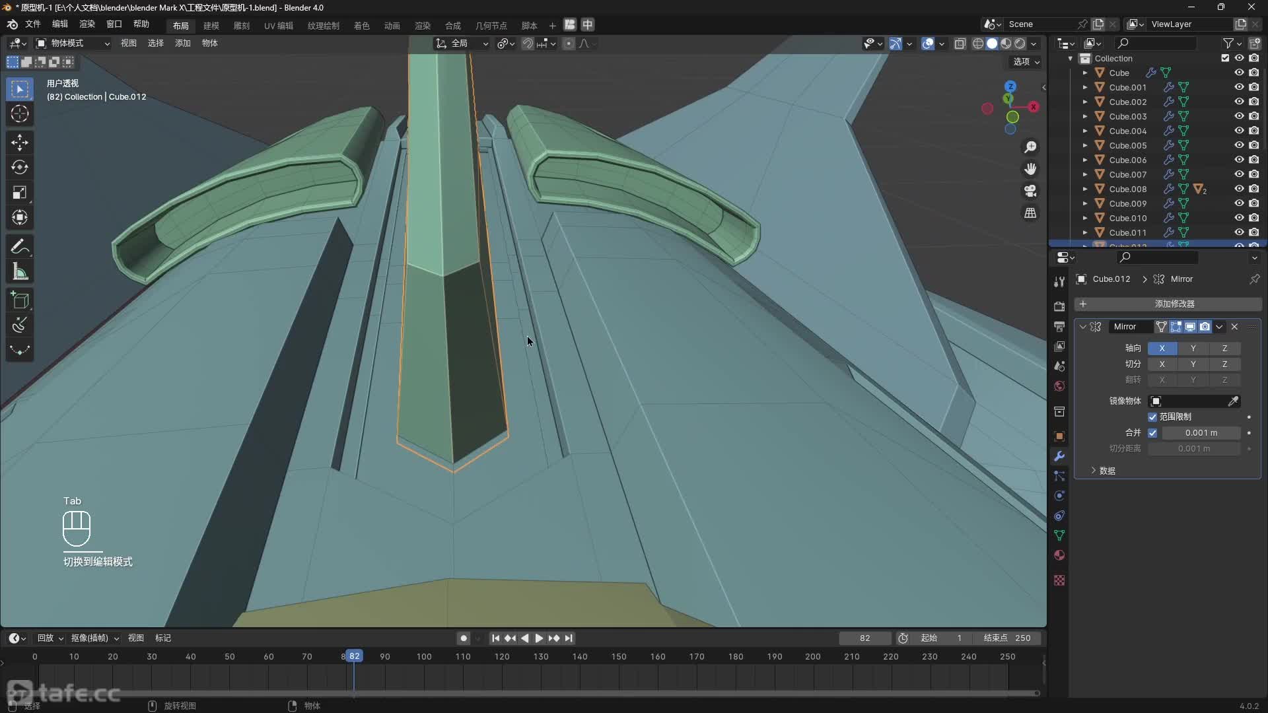1268x713 pixels.
Task: Collapse the Collection tree
Action: (1071, 58)
